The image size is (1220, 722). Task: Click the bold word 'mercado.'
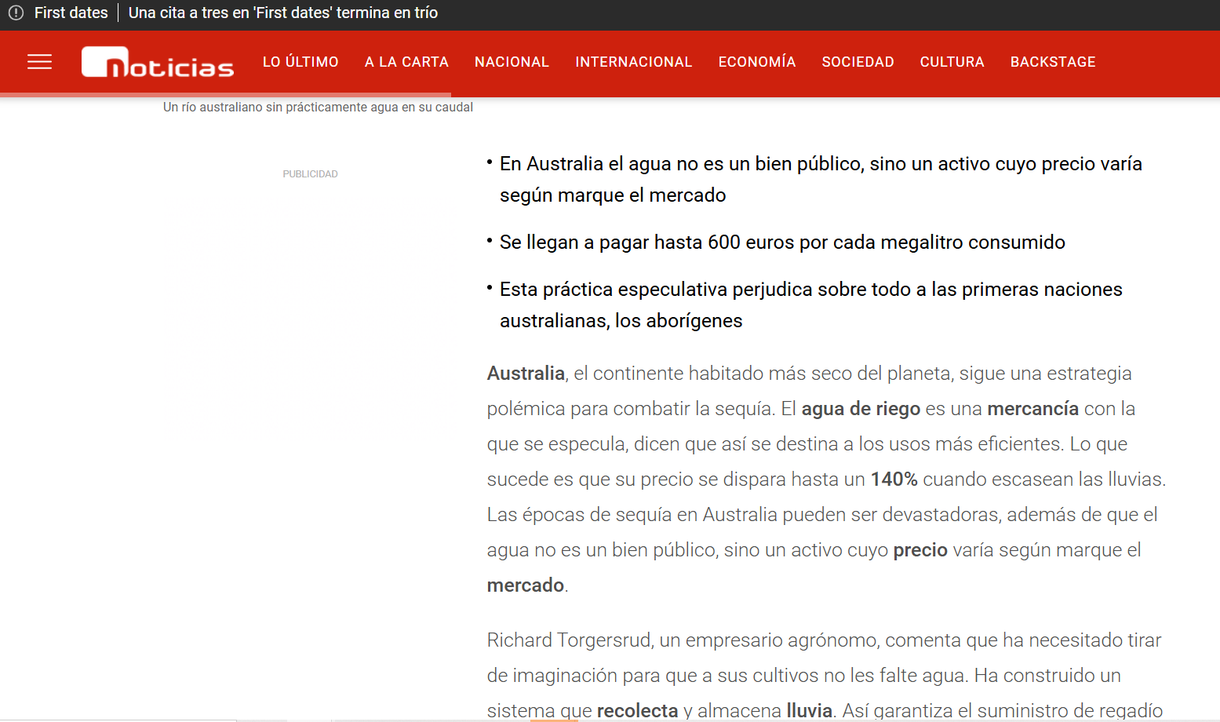point(526,585)
